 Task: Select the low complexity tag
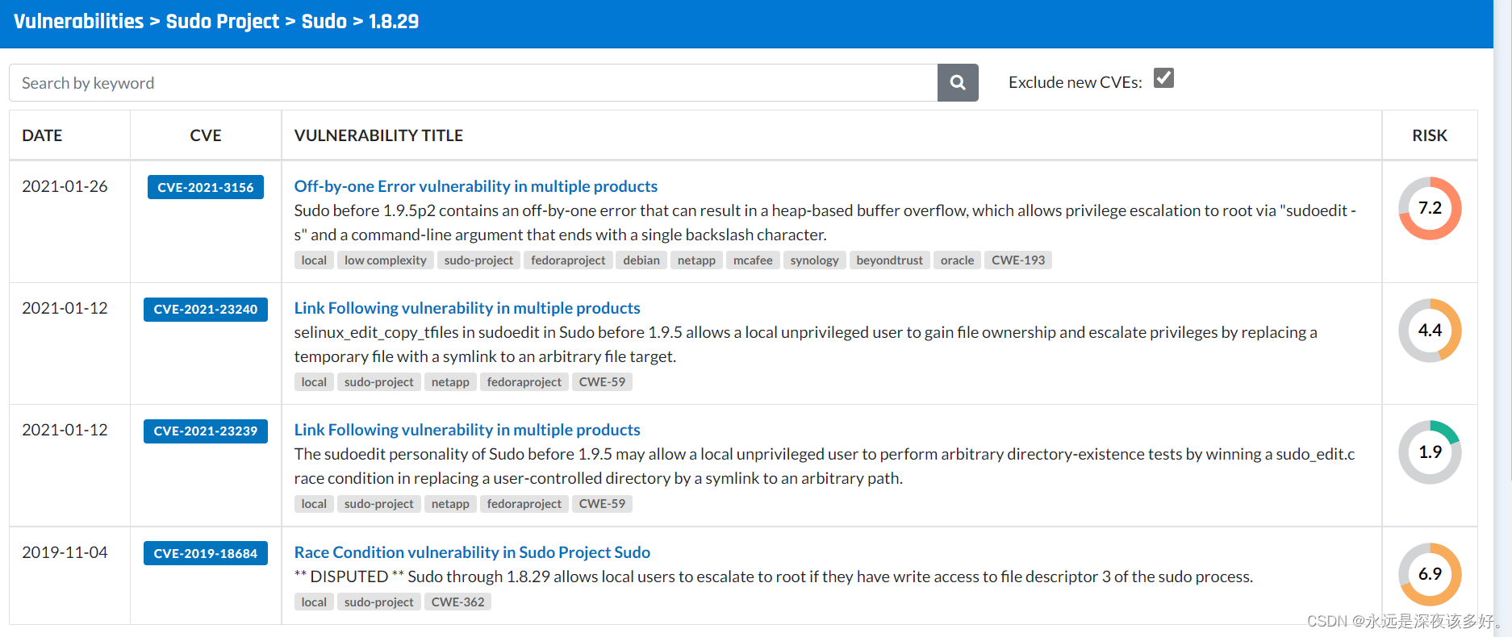386,260
